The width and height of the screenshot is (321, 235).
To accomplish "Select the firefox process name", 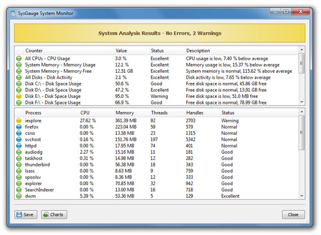I will [32, 127].
